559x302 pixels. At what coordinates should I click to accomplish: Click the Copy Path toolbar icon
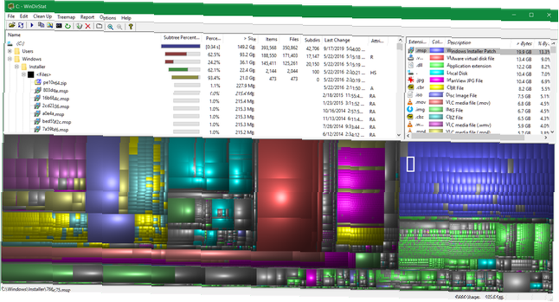point(41,25)
